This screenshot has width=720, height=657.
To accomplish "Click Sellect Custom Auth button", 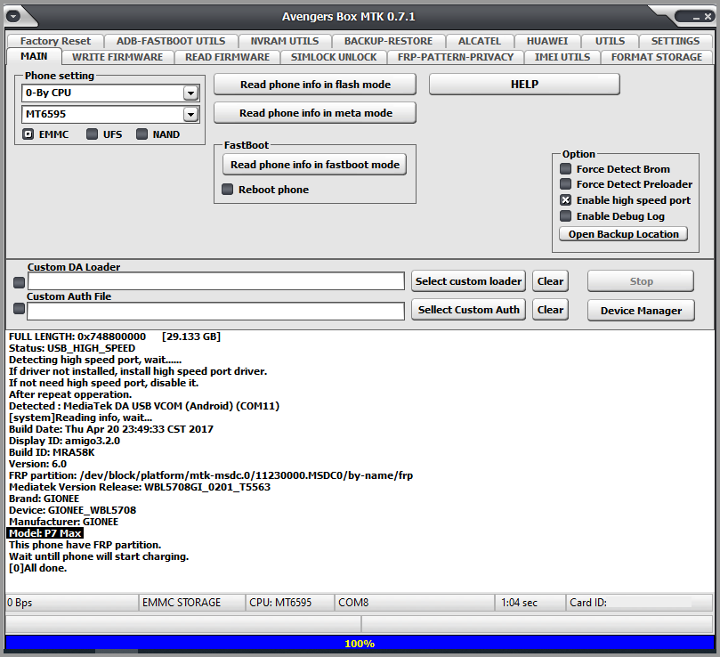I will [468, 310].
